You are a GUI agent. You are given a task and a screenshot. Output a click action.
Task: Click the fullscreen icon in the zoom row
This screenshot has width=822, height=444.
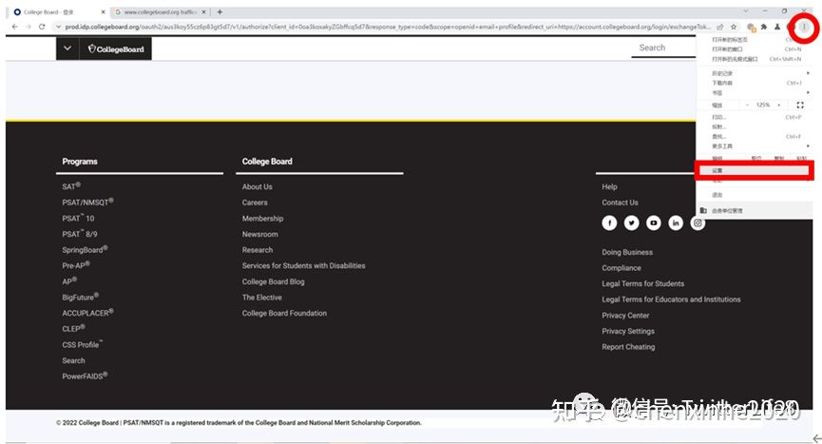tap(800, 105)
